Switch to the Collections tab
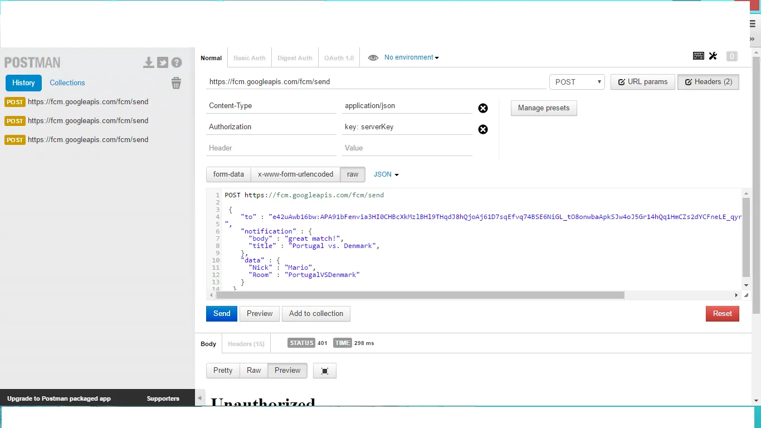The width and height of the screenshot is (761, 428). pos(67,82)
